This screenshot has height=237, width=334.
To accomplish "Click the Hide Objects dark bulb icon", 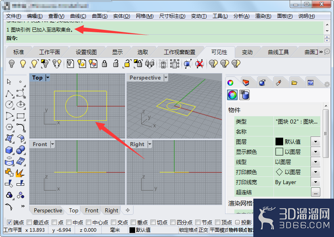I will (x=12, y=63).
